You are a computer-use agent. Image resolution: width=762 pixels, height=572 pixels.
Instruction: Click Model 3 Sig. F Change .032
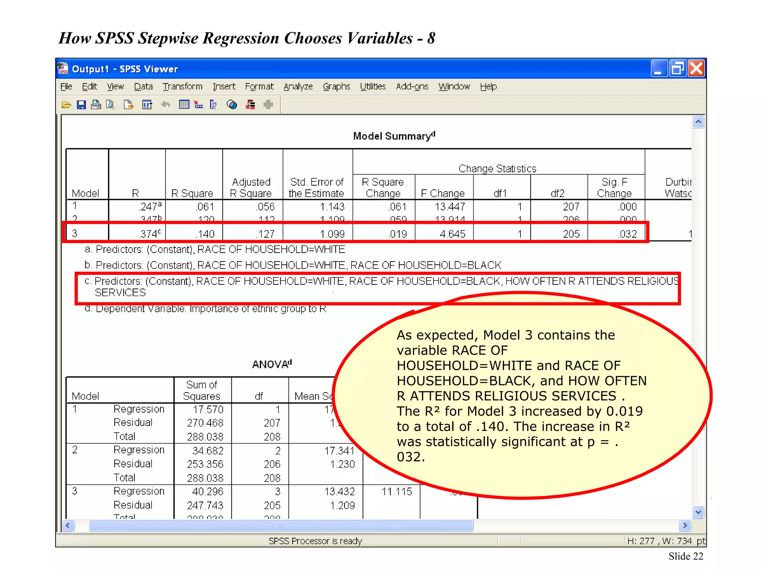(627, 234)
